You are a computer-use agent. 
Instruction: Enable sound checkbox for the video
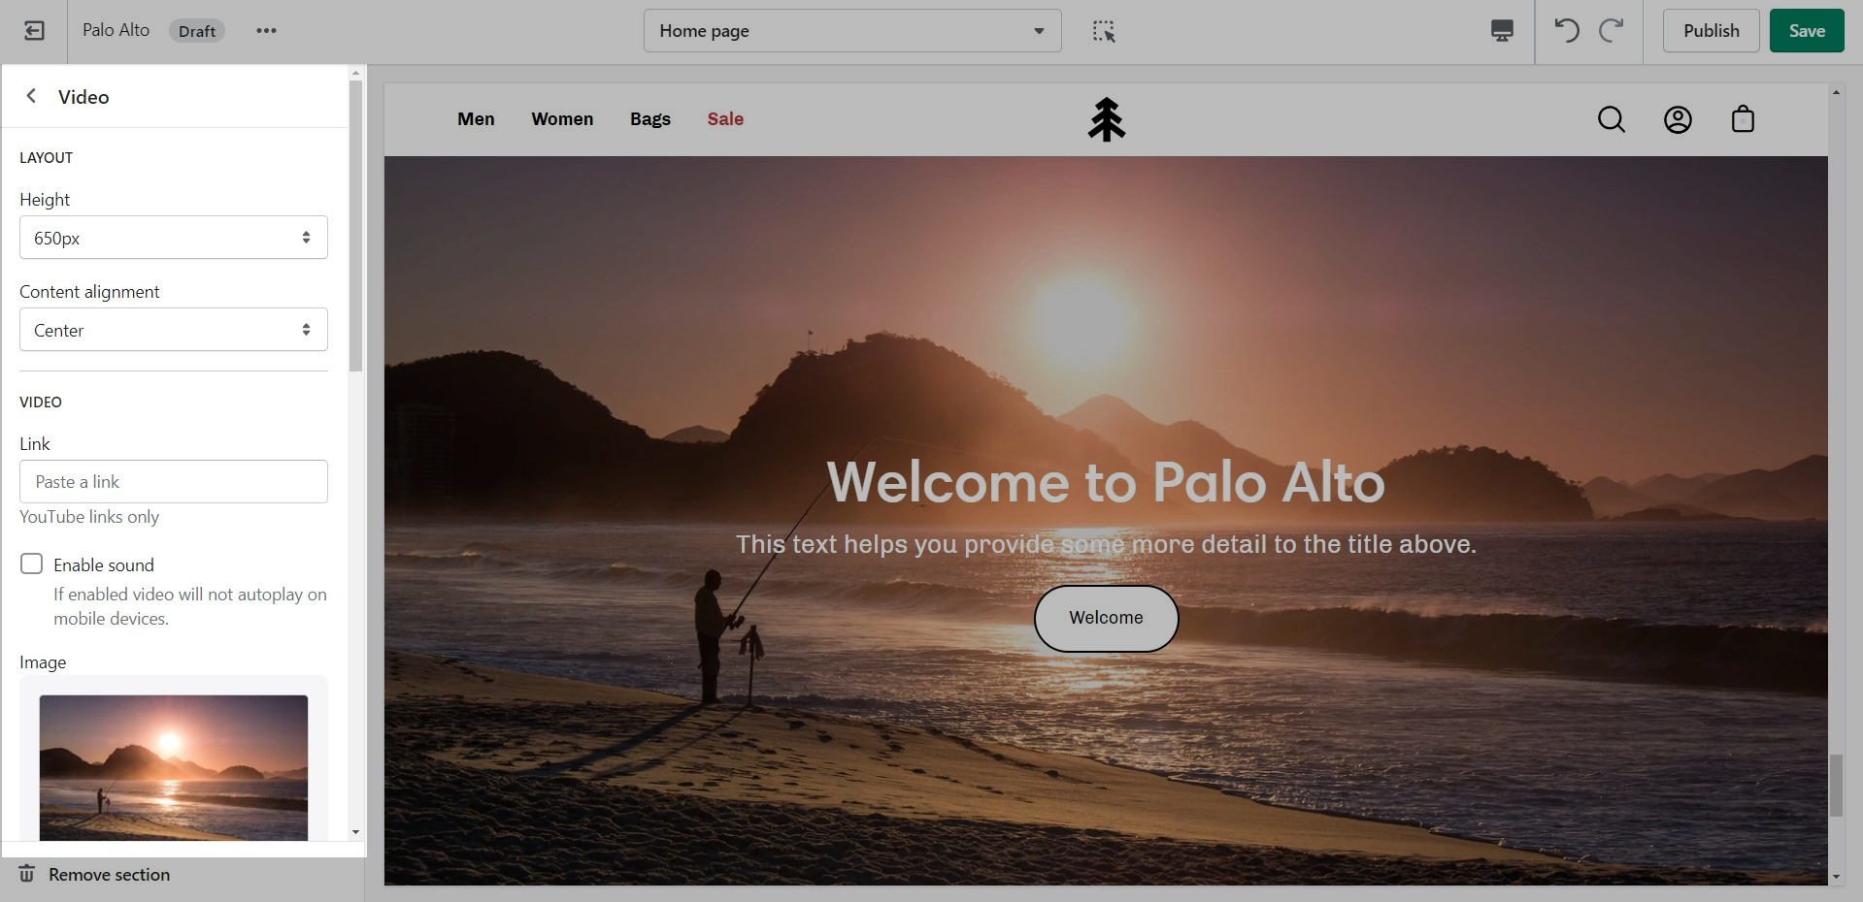(x=32, y=564)
